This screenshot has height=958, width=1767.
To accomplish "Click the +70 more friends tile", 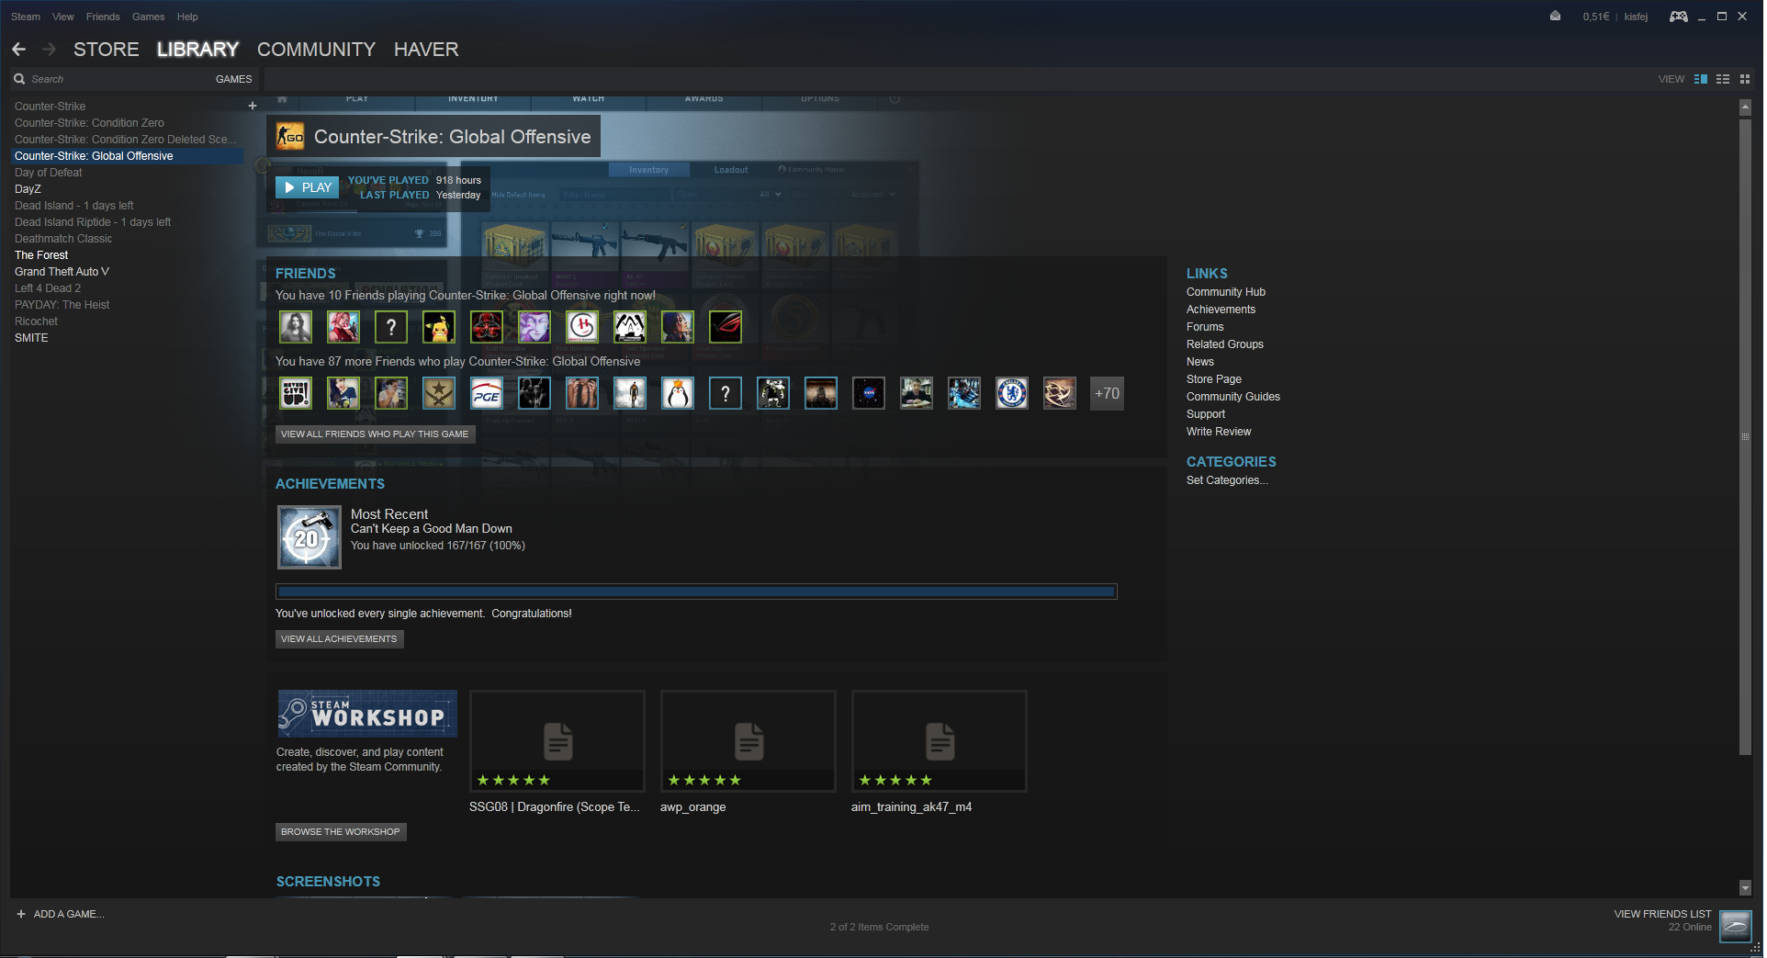I will 1107,393.
